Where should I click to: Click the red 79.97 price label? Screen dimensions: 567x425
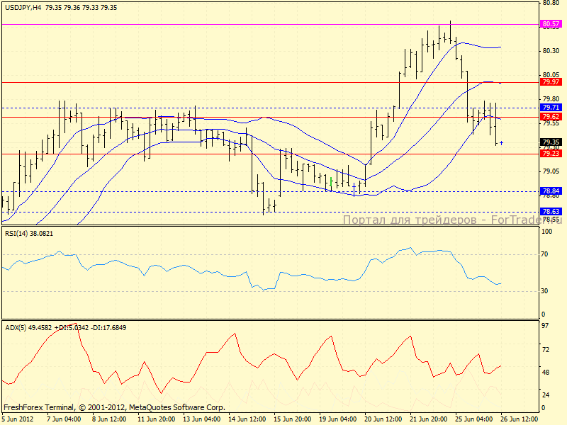(x=551, y=82)
